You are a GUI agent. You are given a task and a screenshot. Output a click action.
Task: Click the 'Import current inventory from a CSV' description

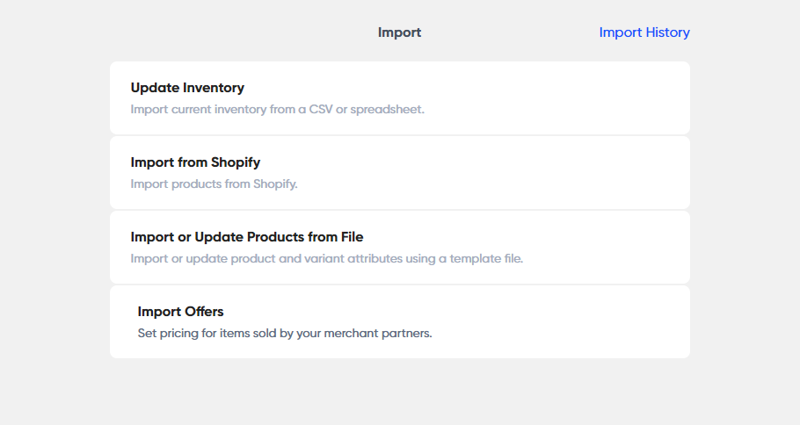pyautogui.click(x=277, y=110)
